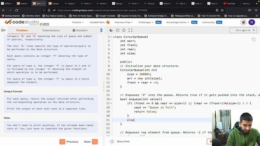Viewport: 260px width, 146px height.
Task: Open the notifications avatar icon
Action: (x=243, y=22)
